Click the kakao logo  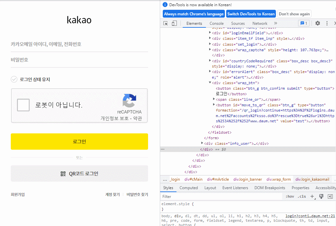click(x=79, y=20)
